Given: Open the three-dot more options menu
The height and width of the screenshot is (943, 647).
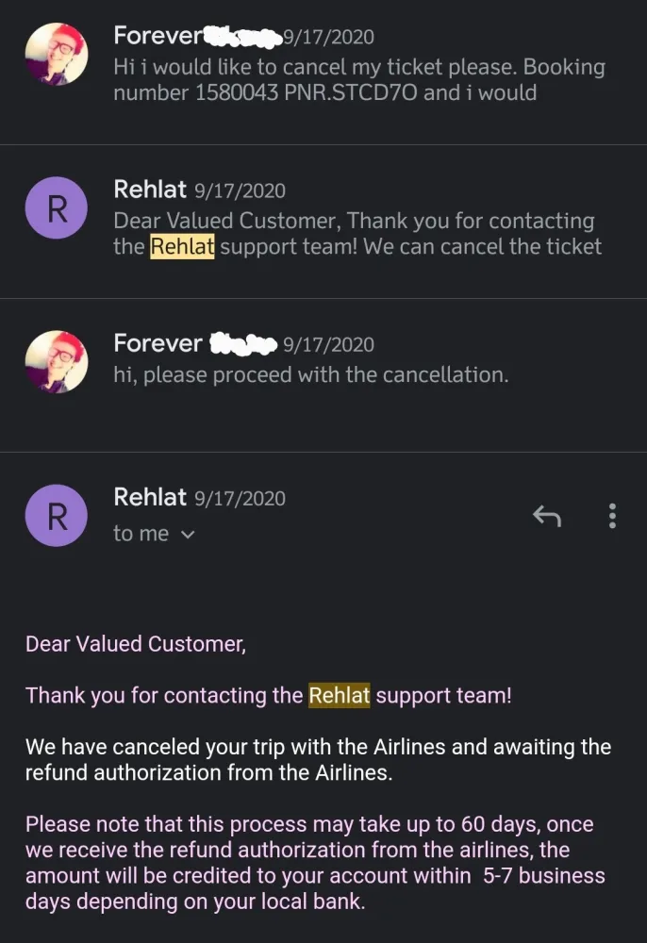Looking at the screenshot, I should pos(613,516).
